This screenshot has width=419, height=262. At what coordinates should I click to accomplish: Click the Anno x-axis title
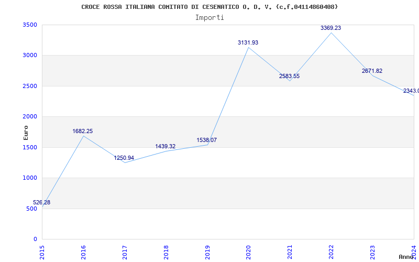tap(406, 257)
